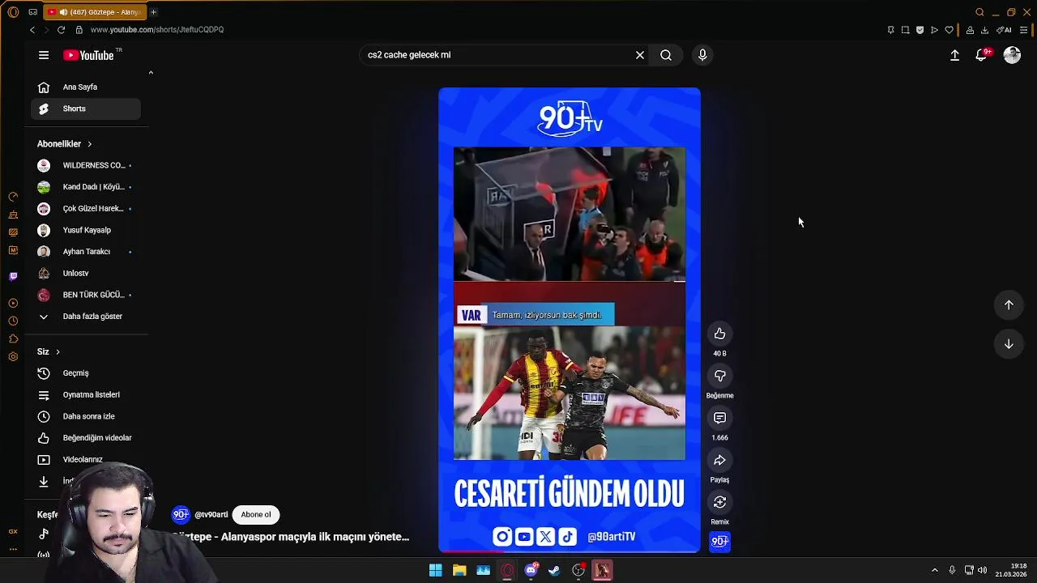
Task: Open the comments with 1.666 count
Action: (x=719, y=418)
